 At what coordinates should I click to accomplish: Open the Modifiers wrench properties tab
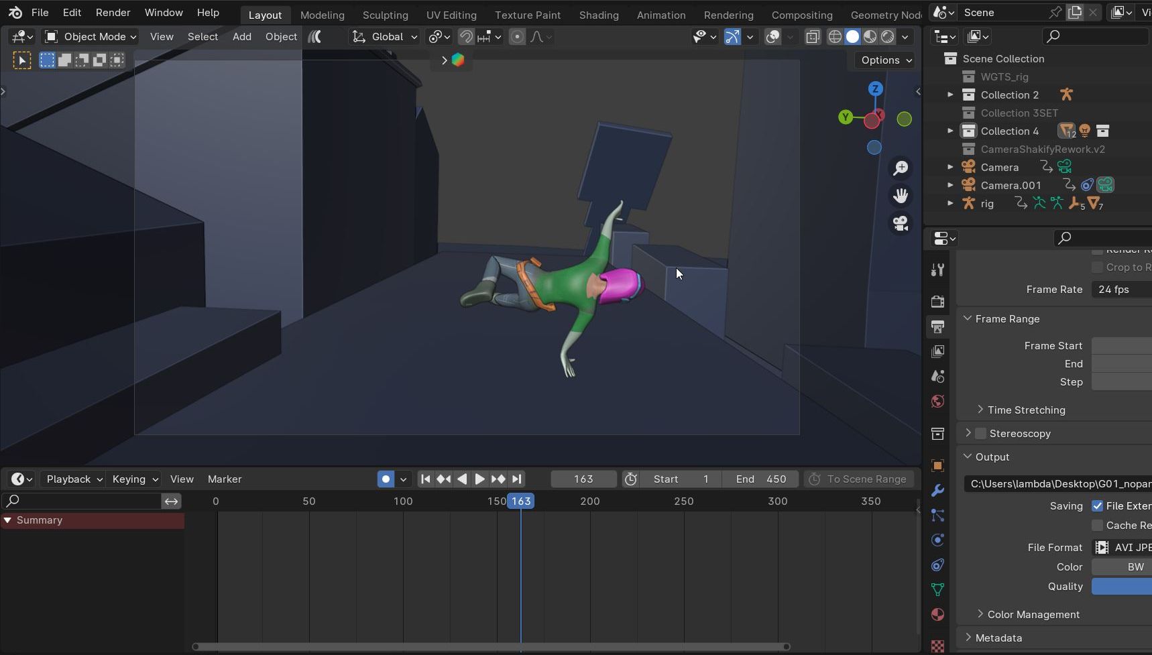tap(938, 490)
